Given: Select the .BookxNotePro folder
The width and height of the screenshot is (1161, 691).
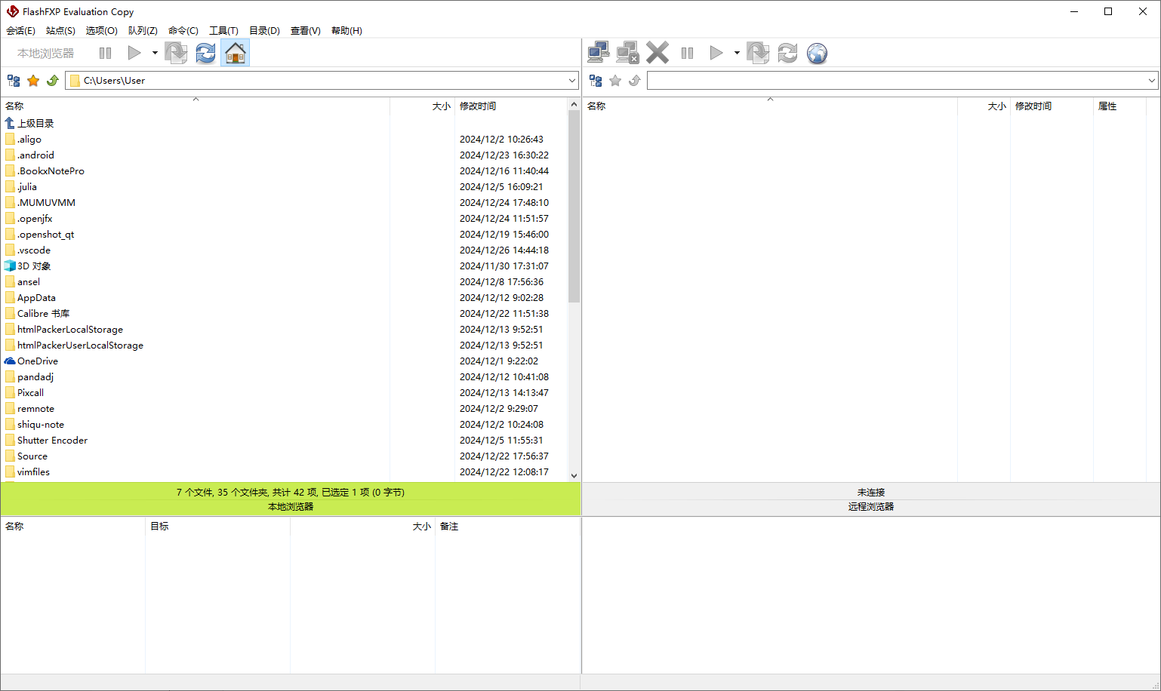Looking at the screenshot, I should coord(51,171).
